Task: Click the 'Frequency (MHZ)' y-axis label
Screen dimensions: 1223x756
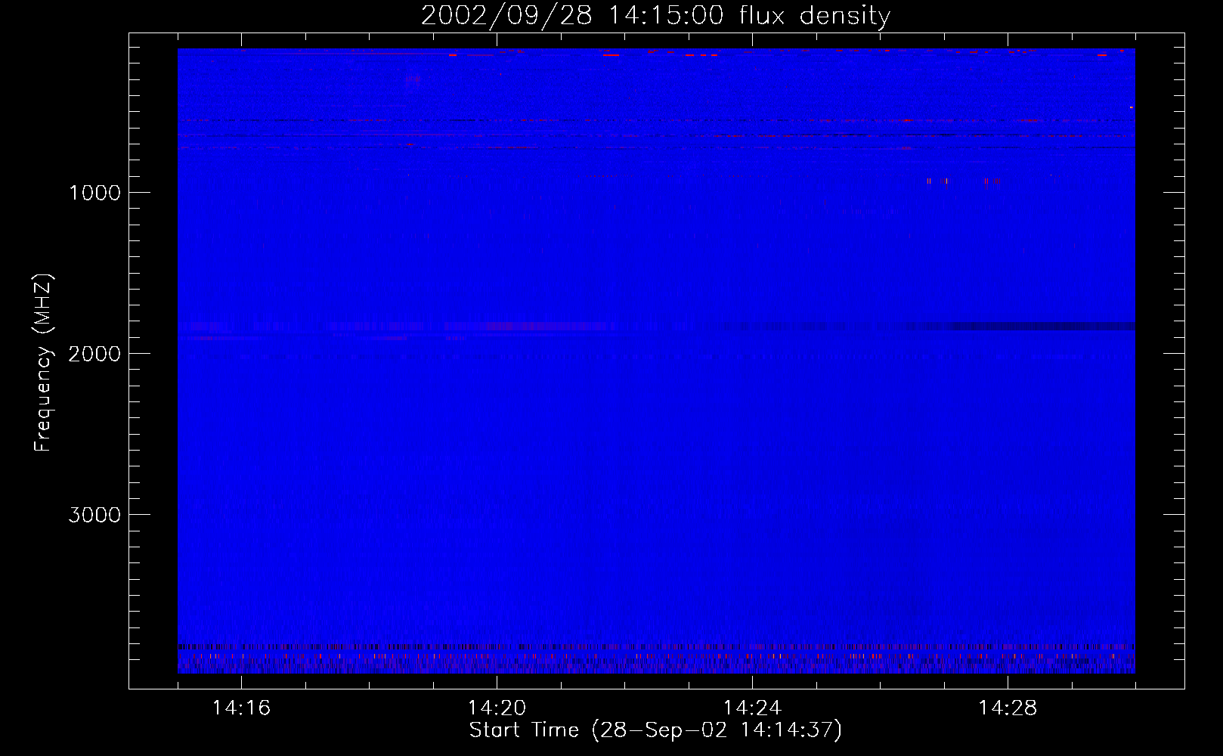Action: pos(43,363)
